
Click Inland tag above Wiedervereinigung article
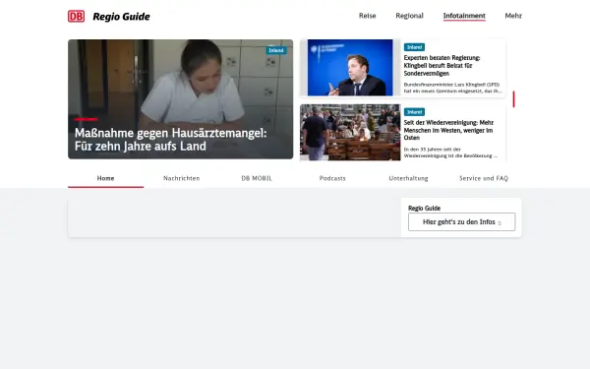point(414,112)
